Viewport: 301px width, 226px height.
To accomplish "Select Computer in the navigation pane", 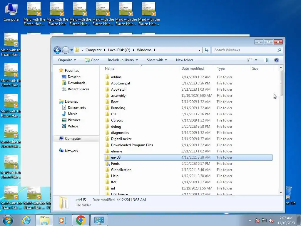I will coord(76,139).
